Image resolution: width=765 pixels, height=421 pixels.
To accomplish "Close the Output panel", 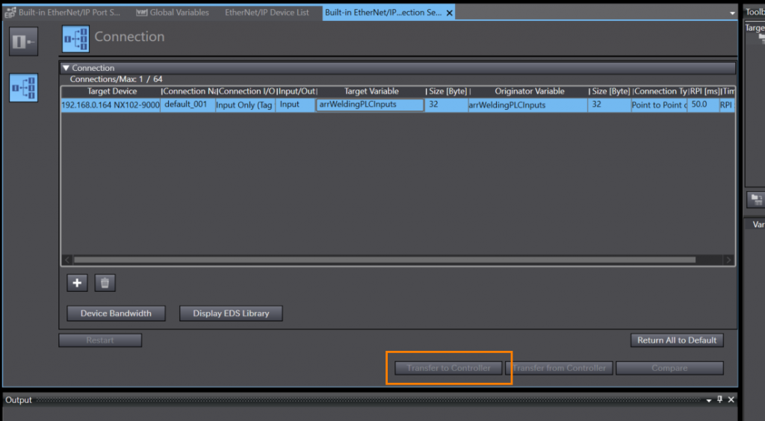I will tap(731, 400).
